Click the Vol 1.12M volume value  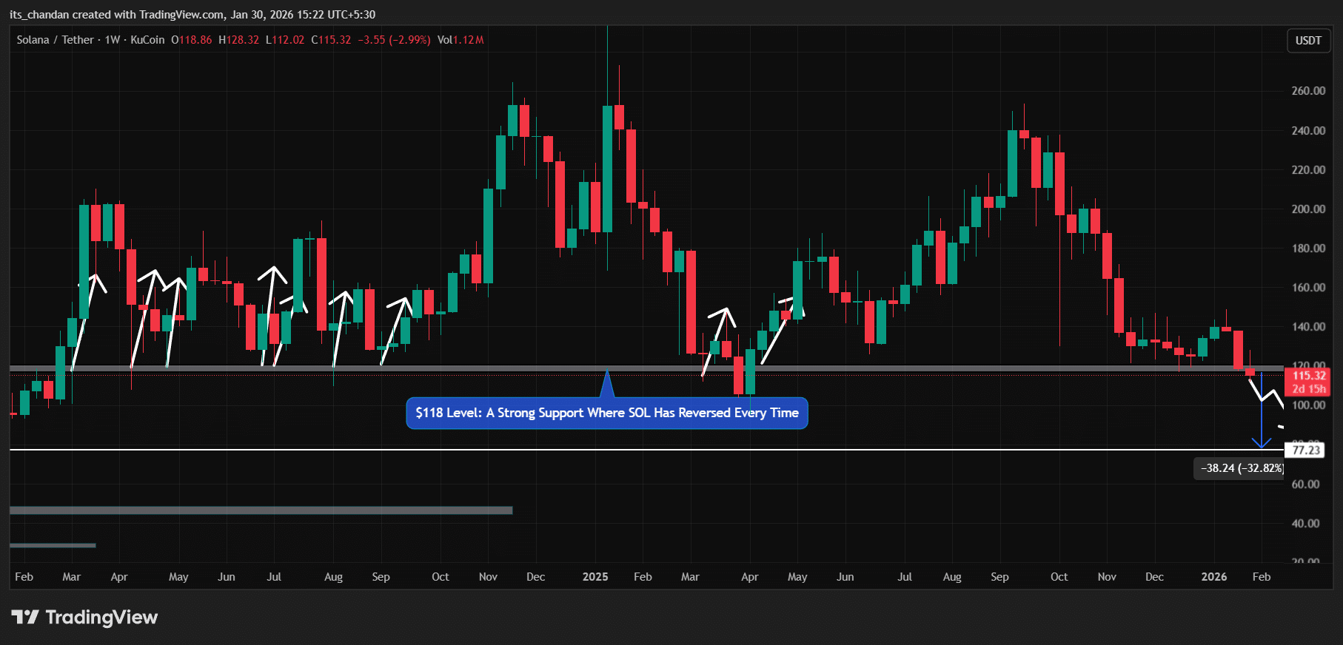460,40
